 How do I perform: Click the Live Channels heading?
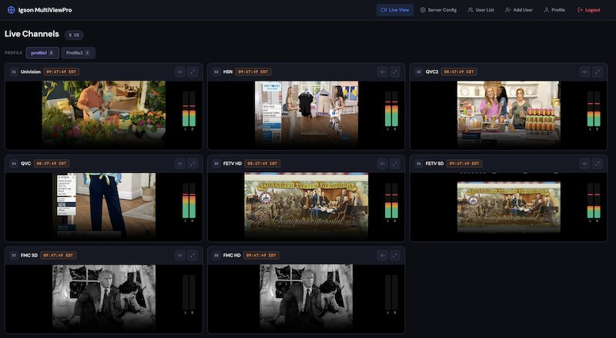point(32,34)
